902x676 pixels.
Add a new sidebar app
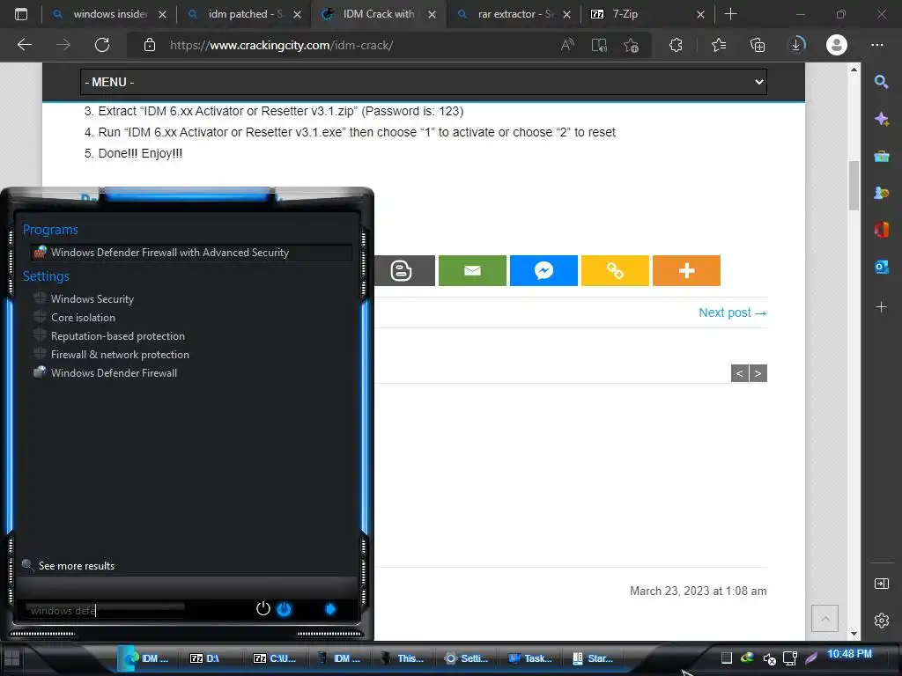881,307
